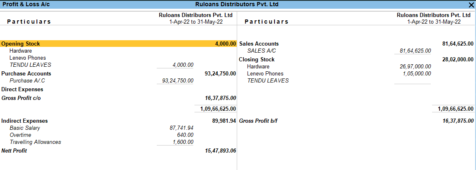
Task: Open the Indirect Expenses group
Action: tap(24, 121)
